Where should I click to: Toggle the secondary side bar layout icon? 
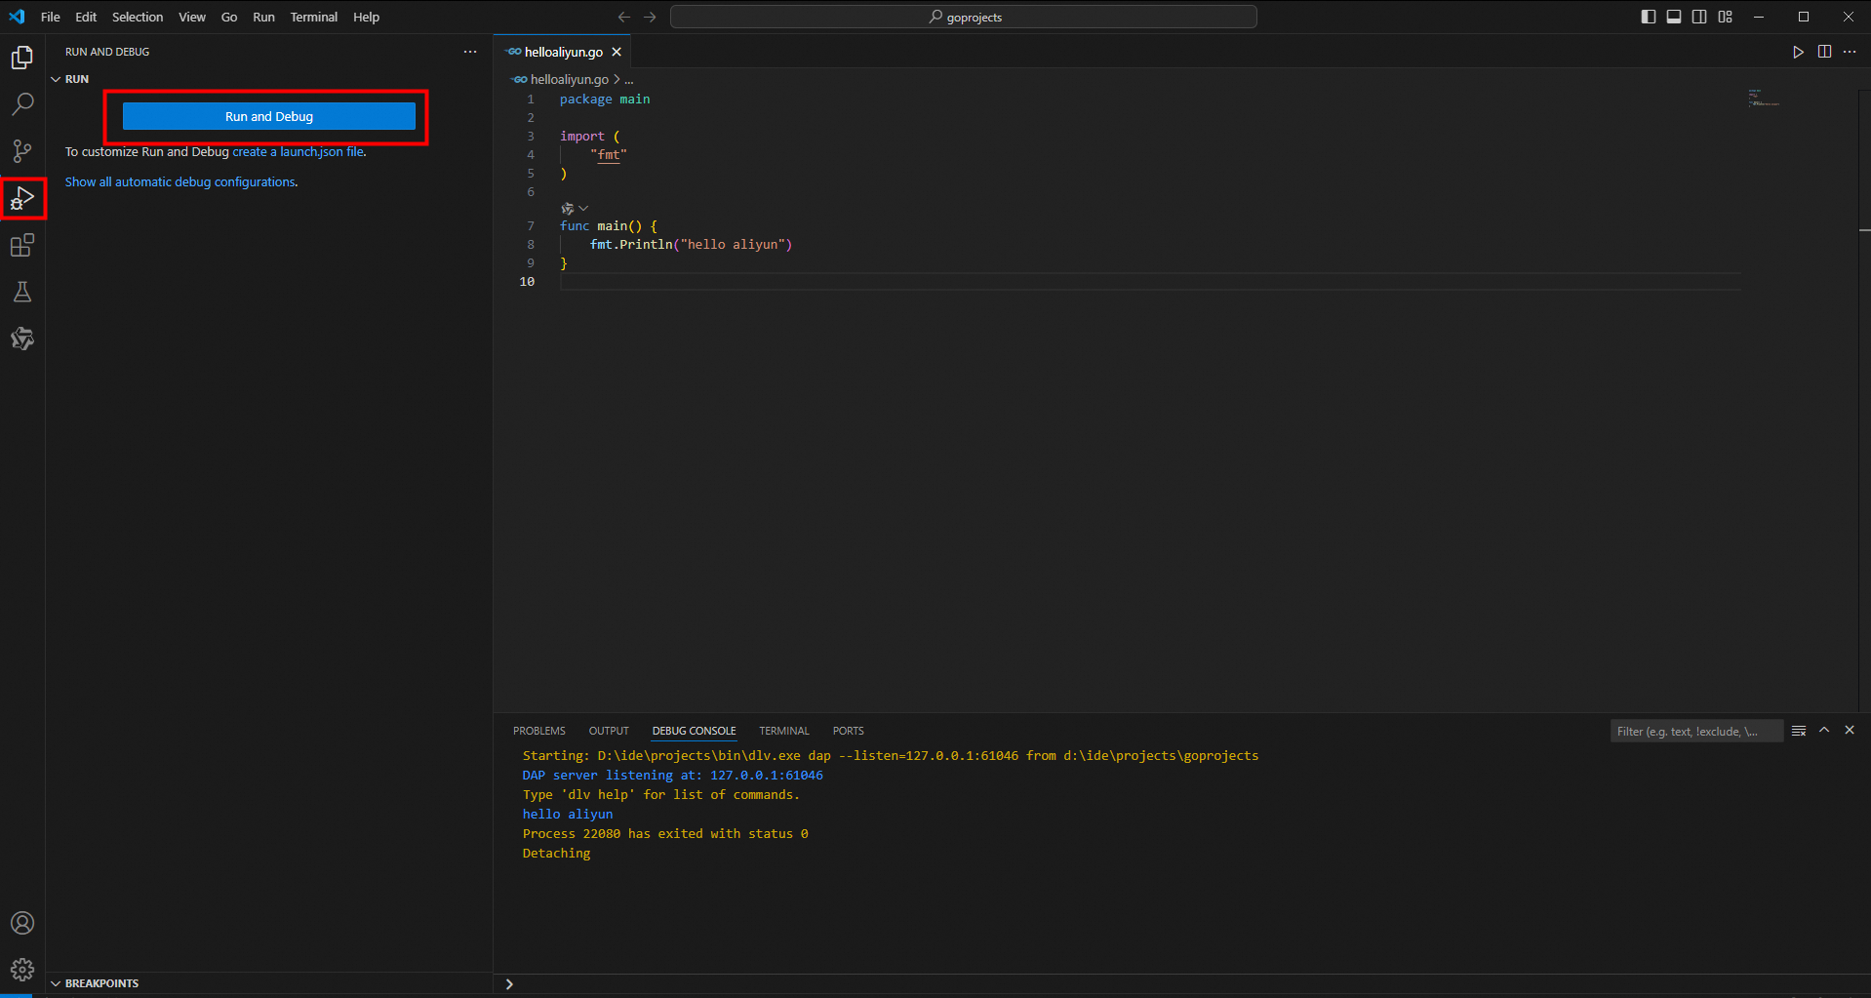[x=1699, y=17]
